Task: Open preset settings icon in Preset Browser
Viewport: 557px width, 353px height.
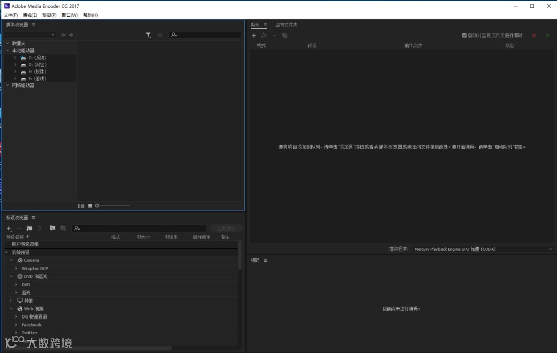Action: [x=40, y=228]
